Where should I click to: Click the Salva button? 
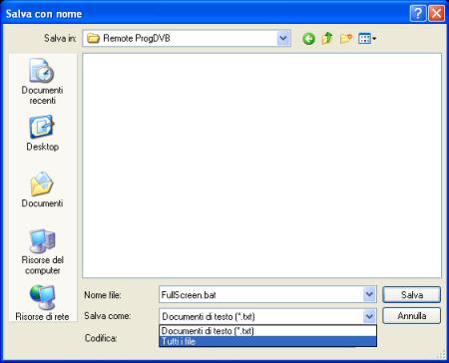(x=412, y=295)
